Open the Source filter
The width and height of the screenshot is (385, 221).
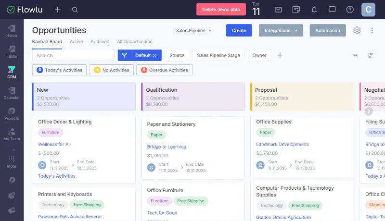point(177,55)
